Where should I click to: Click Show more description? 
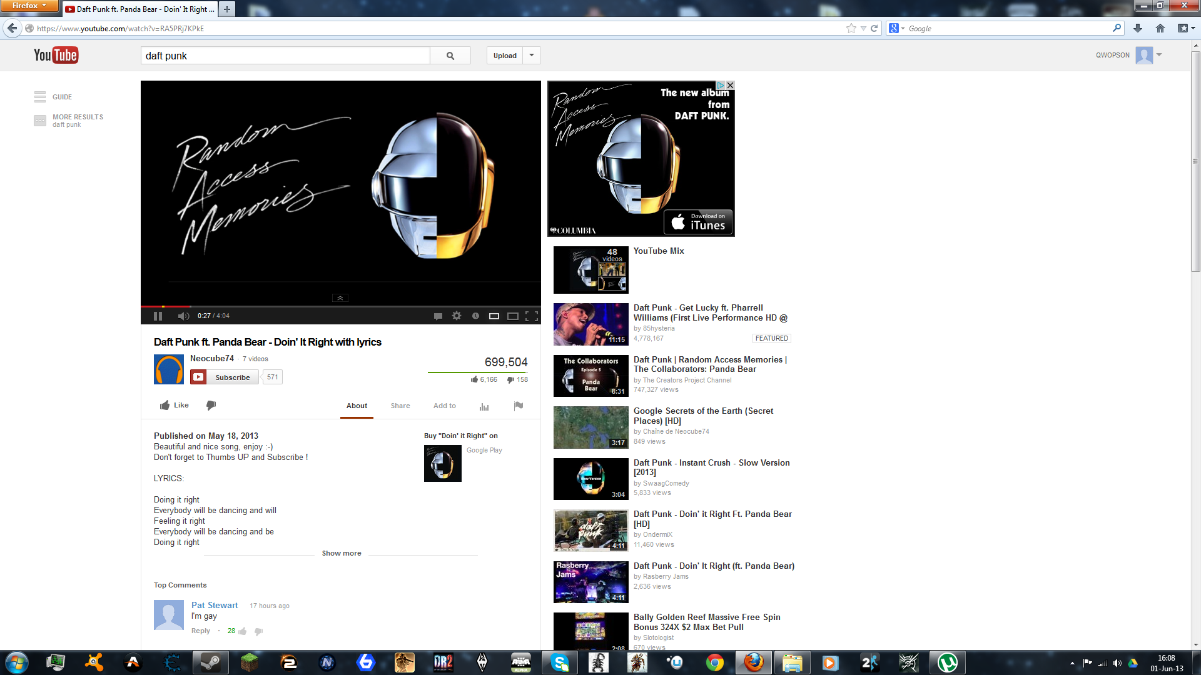pyautogui.click(x=342, y=554)
